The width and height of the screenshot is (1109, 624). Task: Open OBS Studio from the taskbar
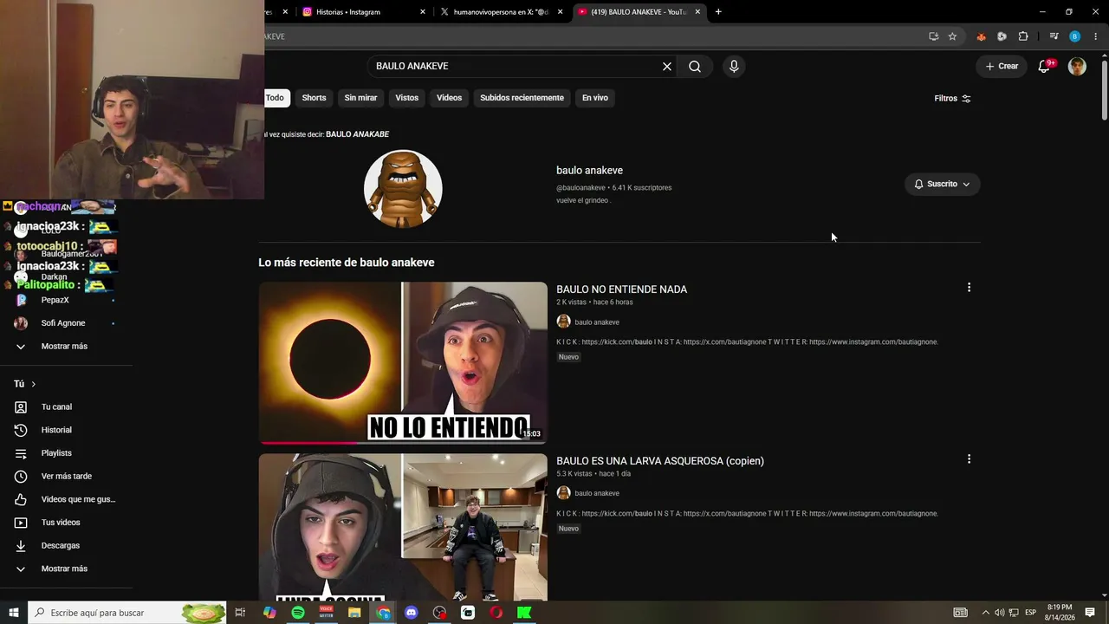440,613
